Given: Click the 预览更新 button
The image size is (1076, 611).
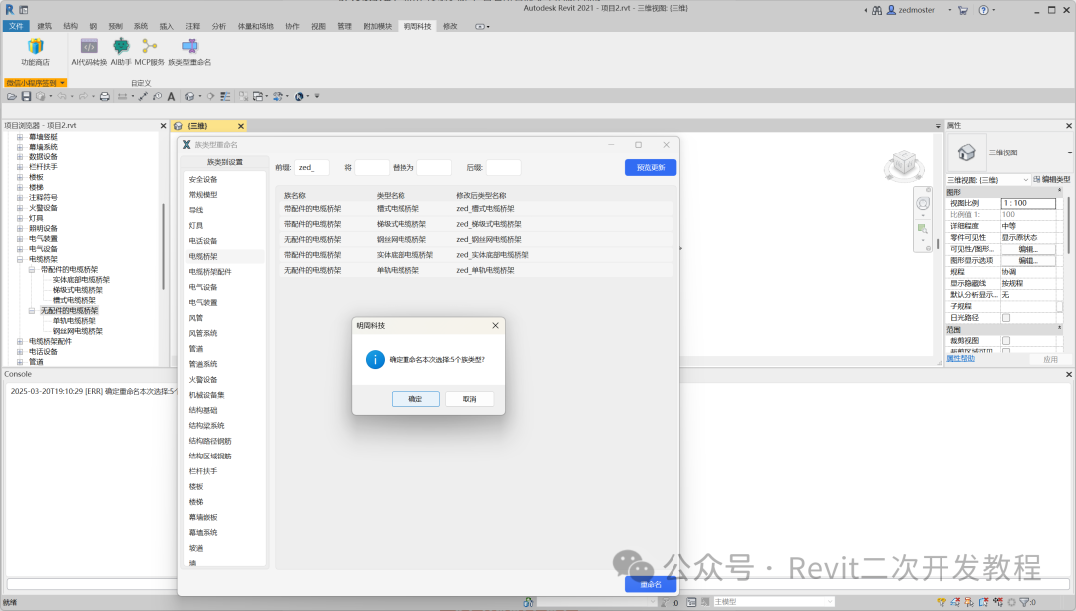Looking at the screenshot, I should [x=651, y=168].
